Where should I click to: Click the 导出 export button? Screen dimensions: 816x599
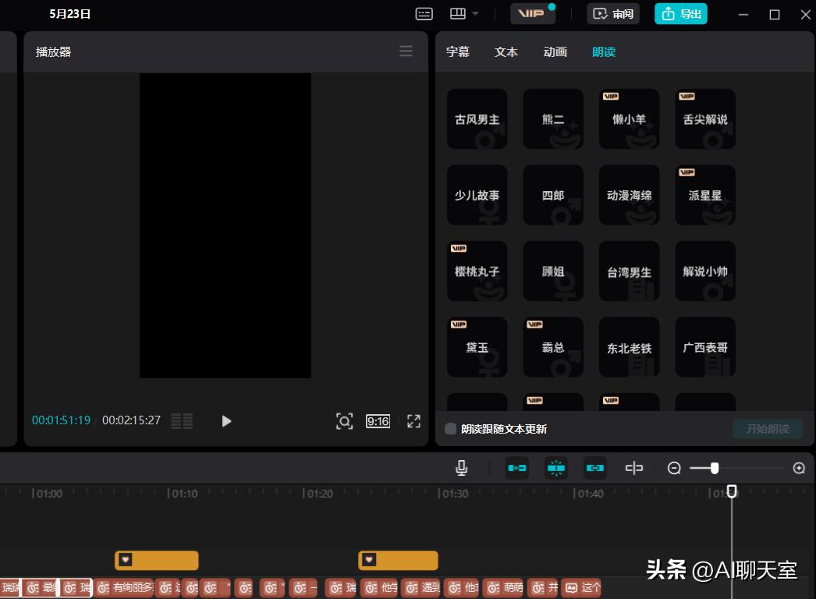(x=680, y=13)
